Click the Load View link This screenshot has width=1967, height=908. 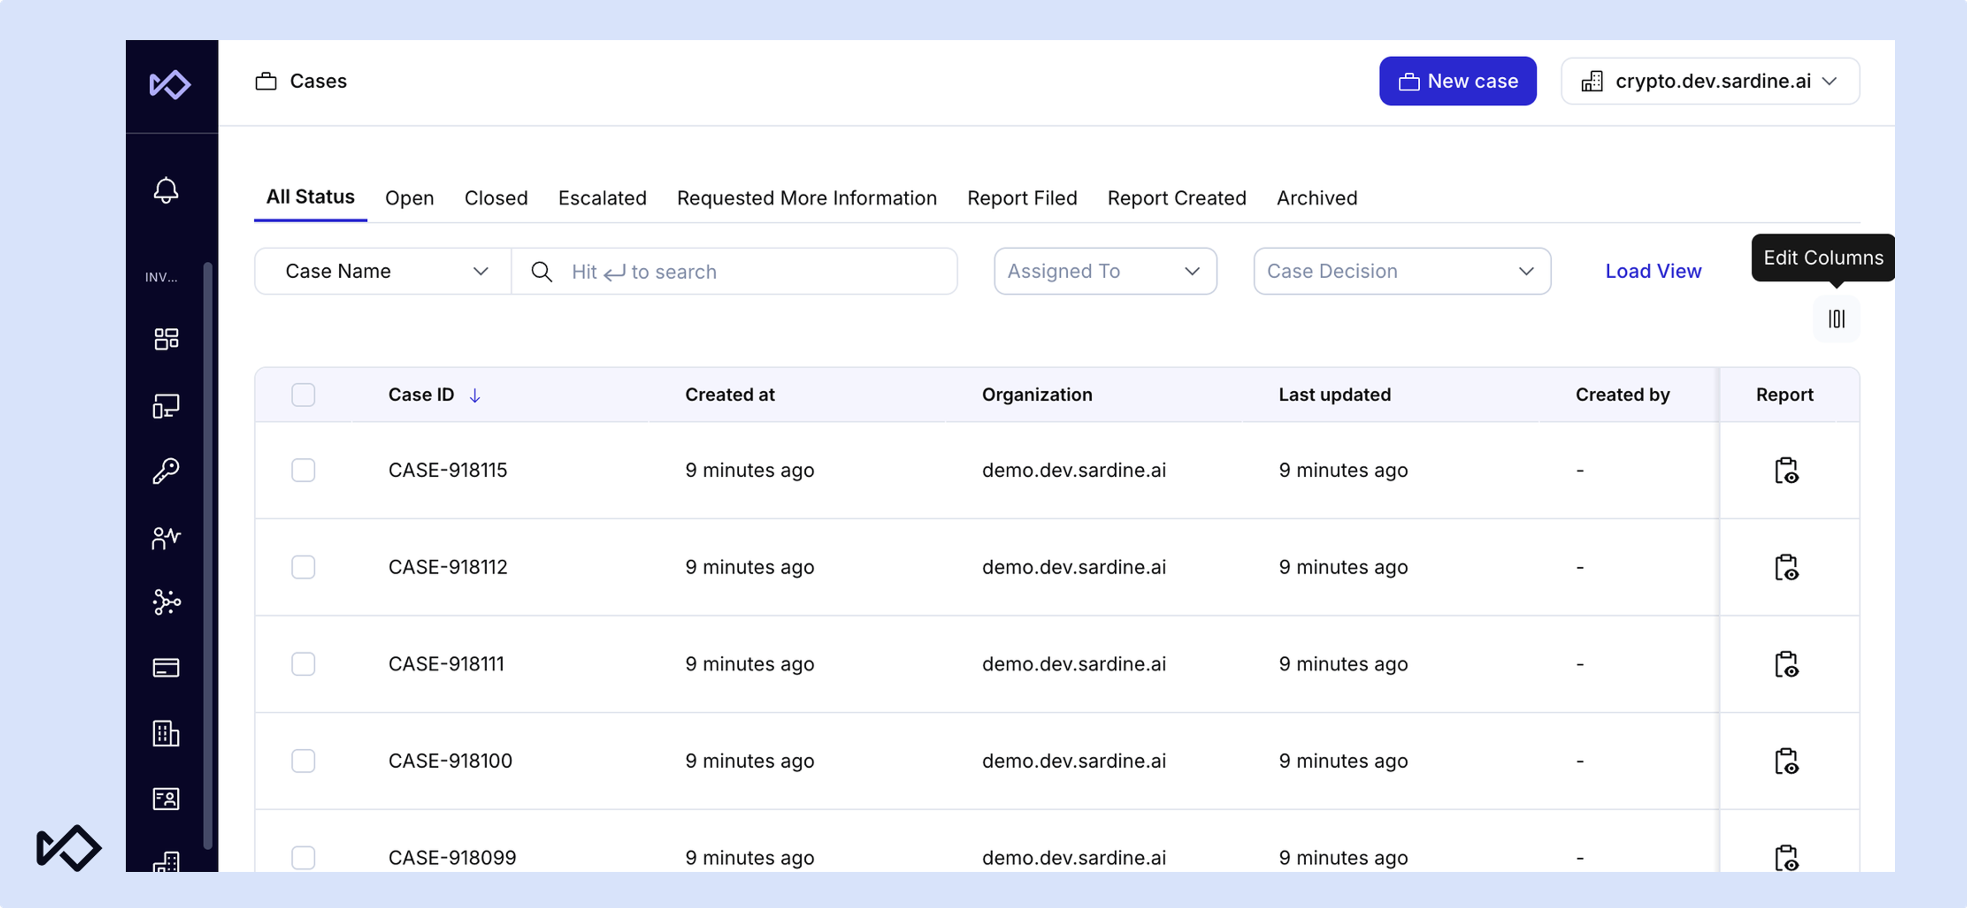(x=1652, y=271)
